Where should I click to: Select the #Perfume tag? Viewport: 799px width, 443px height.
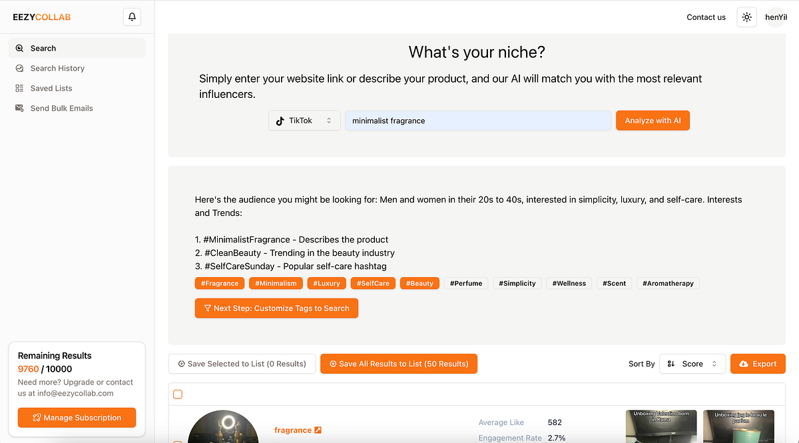466,282
